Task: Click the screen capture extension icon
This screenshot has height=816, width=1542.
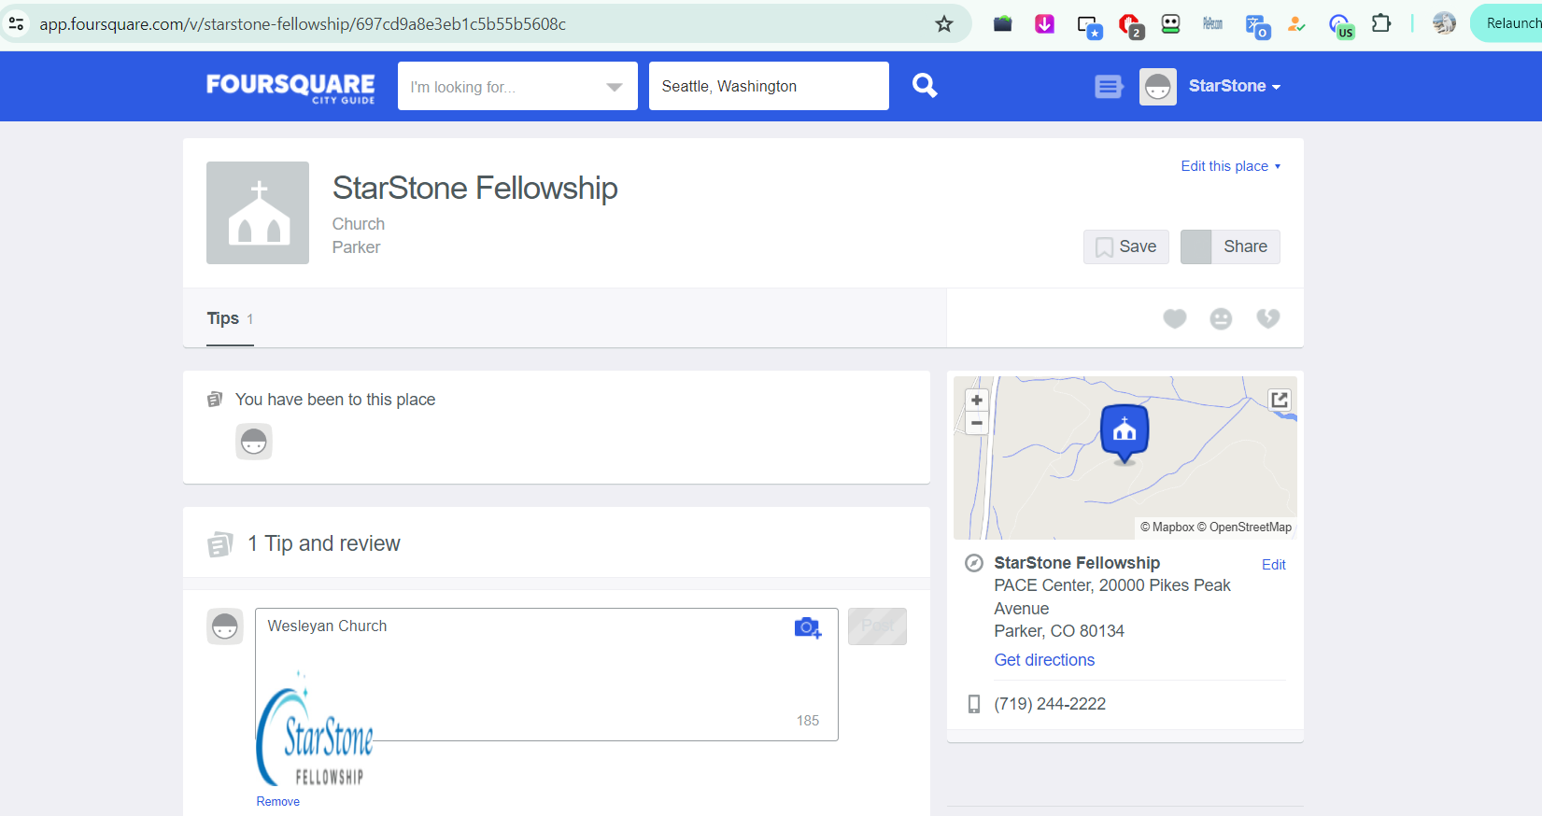Action: click(x=1089, y=26)
